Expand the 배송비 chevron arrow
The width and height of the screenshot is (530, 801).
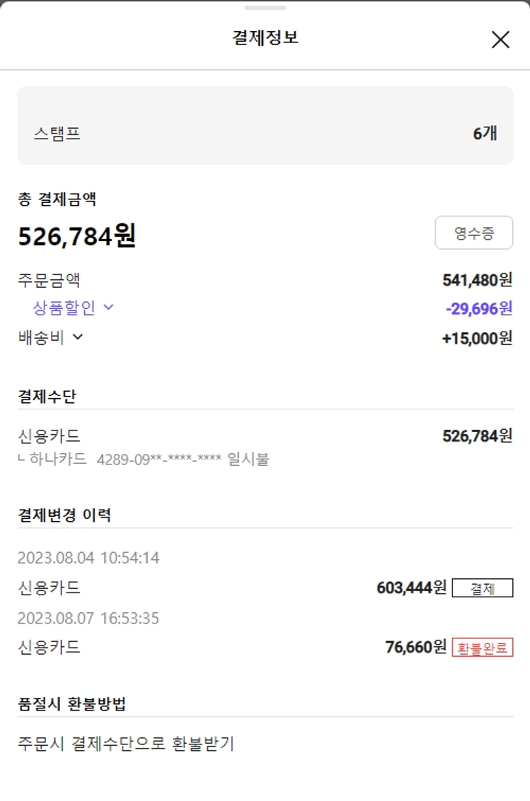(x=78, y=337)
